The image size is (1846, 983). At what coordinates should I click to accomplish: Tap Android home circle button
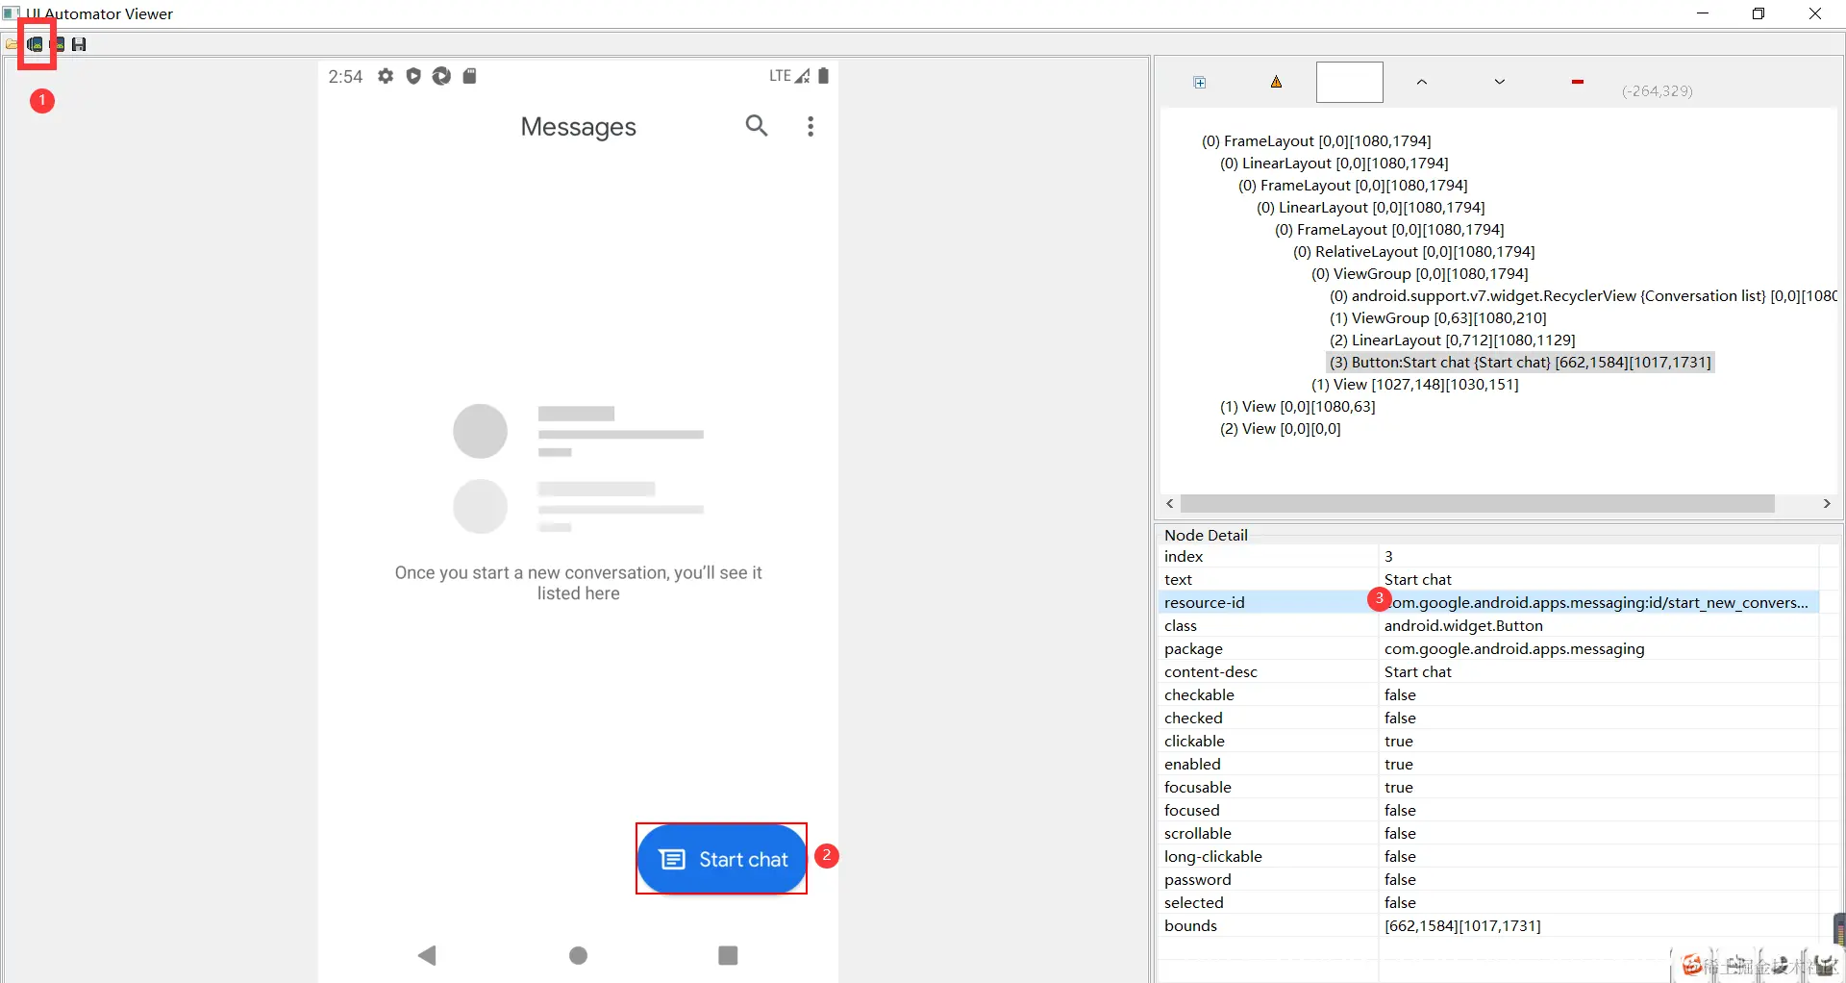pyautogui.click(x=578, y=955)
